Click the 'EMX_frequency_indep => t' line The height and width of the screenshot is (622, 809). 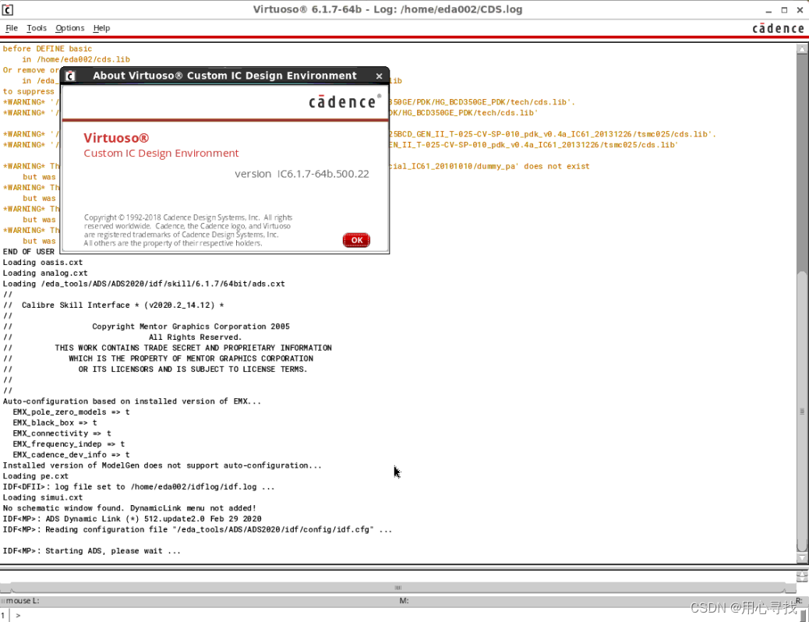click(x=69, y=444)
